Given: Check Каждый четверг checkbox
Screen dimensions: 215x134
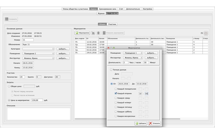Looking at the screenshot, I should (x=116, y=102).
